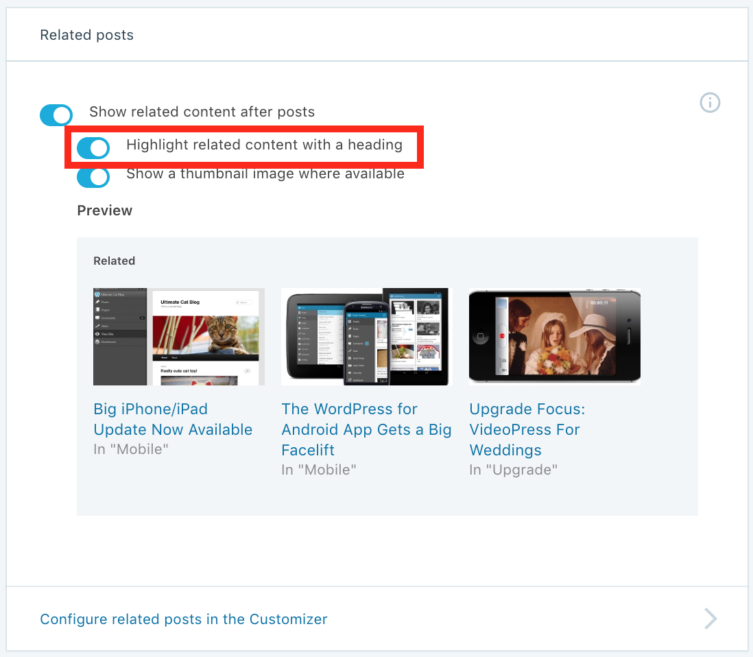This screenshot has height=657, width=753.
Task: Open Upgrade Focus: VideoPress For Weddings link
Action: tap(527, 429)
